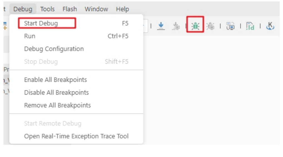Open Debug Configuration
This screenshot has width=283, height=157.
coord(76,49)
